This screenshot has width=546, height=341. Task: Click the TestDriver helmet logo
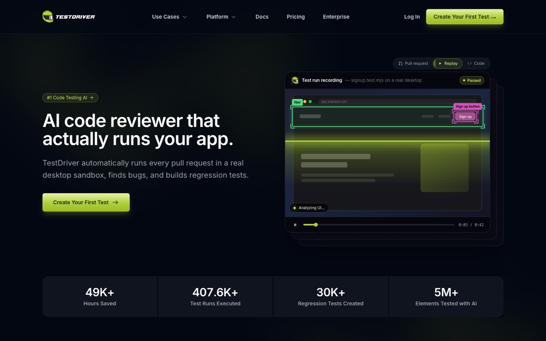point(69,17)
